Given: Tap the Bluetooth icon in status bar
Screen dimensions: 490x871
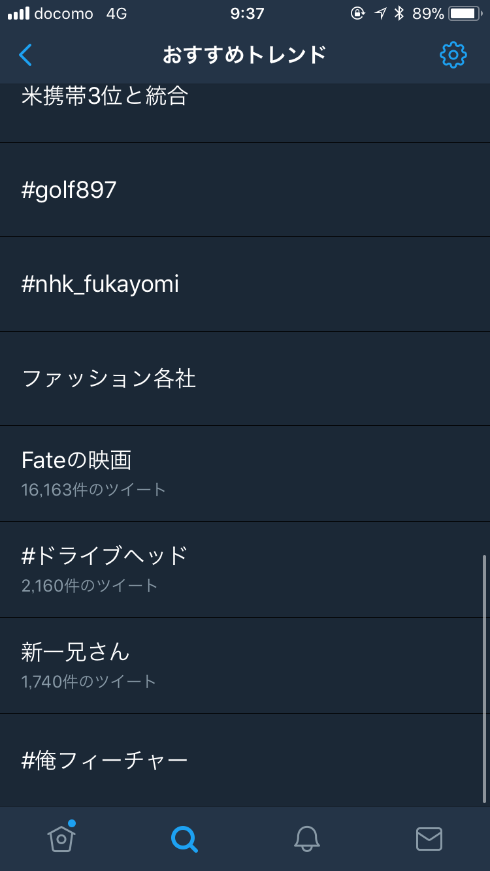Looking at the screenshot, I should [399, 14].
